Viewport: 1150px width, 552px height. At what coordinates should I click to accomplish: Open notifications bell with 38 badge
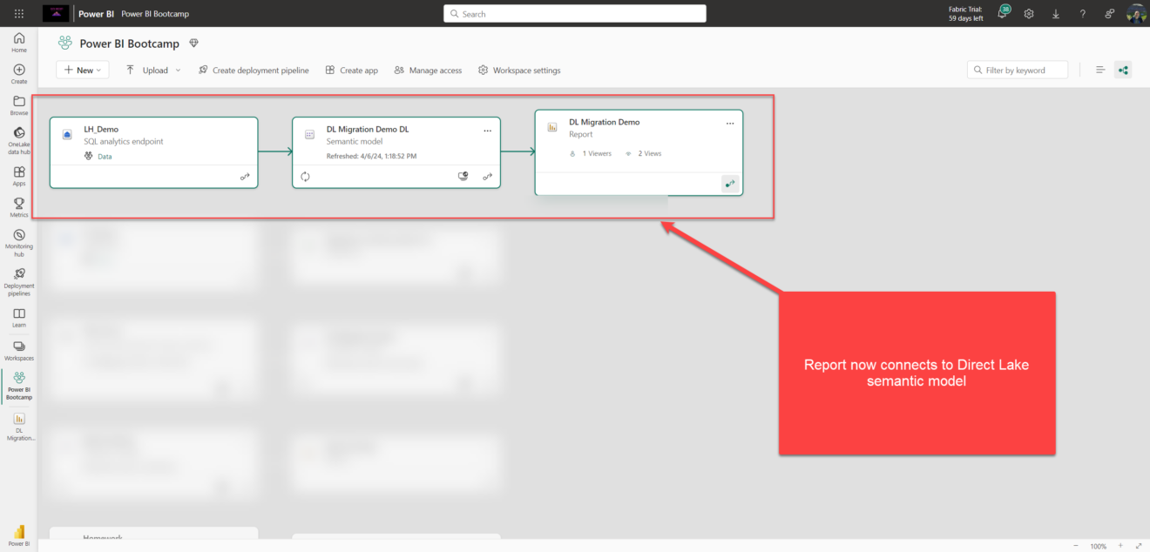[1003, 13]
